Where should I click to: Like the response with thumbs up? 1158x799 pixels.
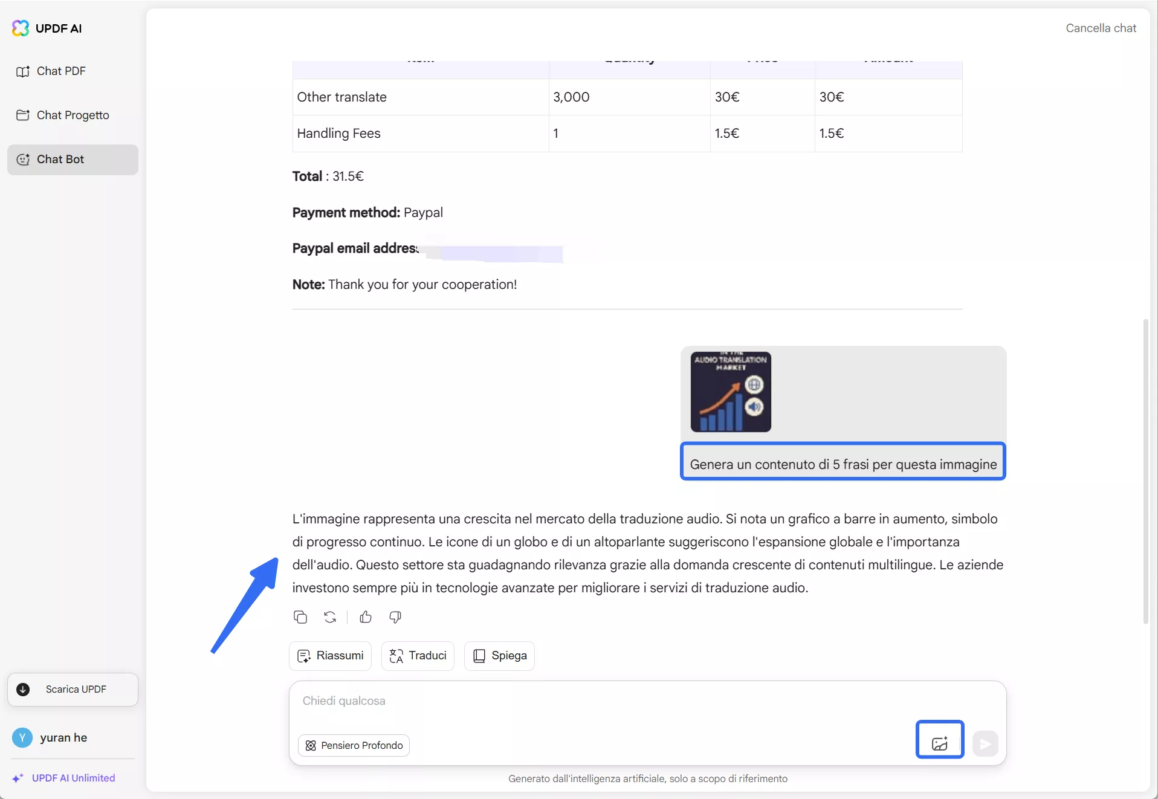pyautogui.click(x=366, y=617)
